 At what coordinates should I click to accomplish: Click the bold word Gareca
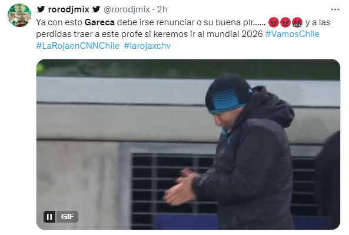[99, 22]
